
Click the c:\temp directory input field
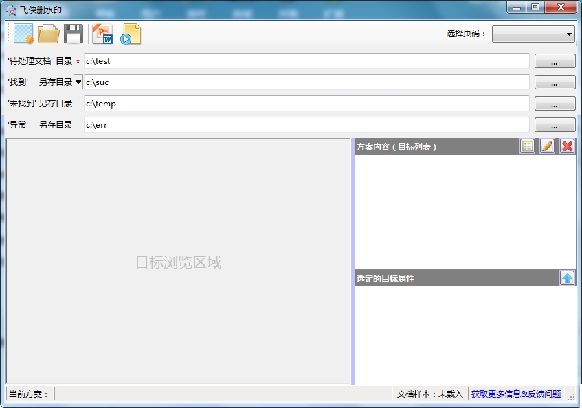click(x=306, y=104)
